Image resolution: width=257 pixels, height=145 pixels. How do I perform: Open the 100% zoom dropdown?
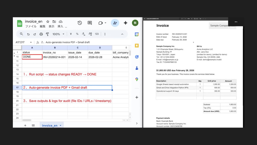coord(58,34)
